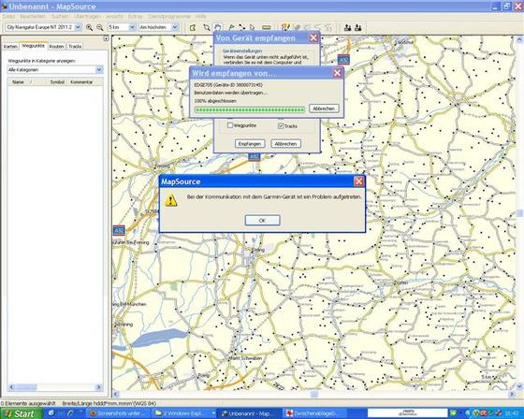Open the Hilfe menu
This screenshot has height=419, width=524.
coord(201,17)
